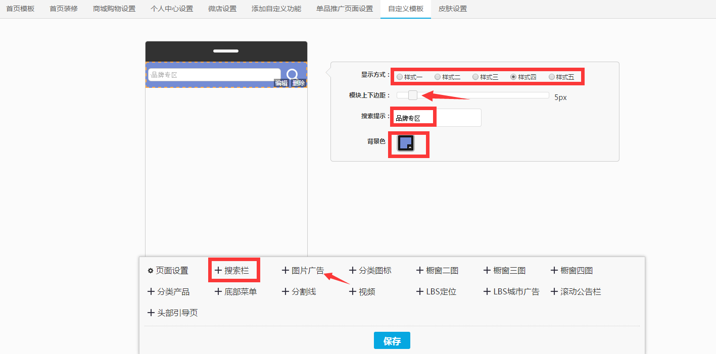Open 皮肤设置 tab
This screenshot has height=354, width=716.
click(x=453, y=9)
